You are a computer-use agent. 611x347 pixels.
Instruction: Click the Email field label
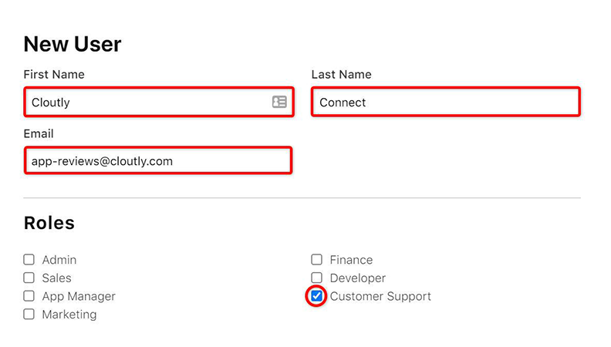(39, 134)
